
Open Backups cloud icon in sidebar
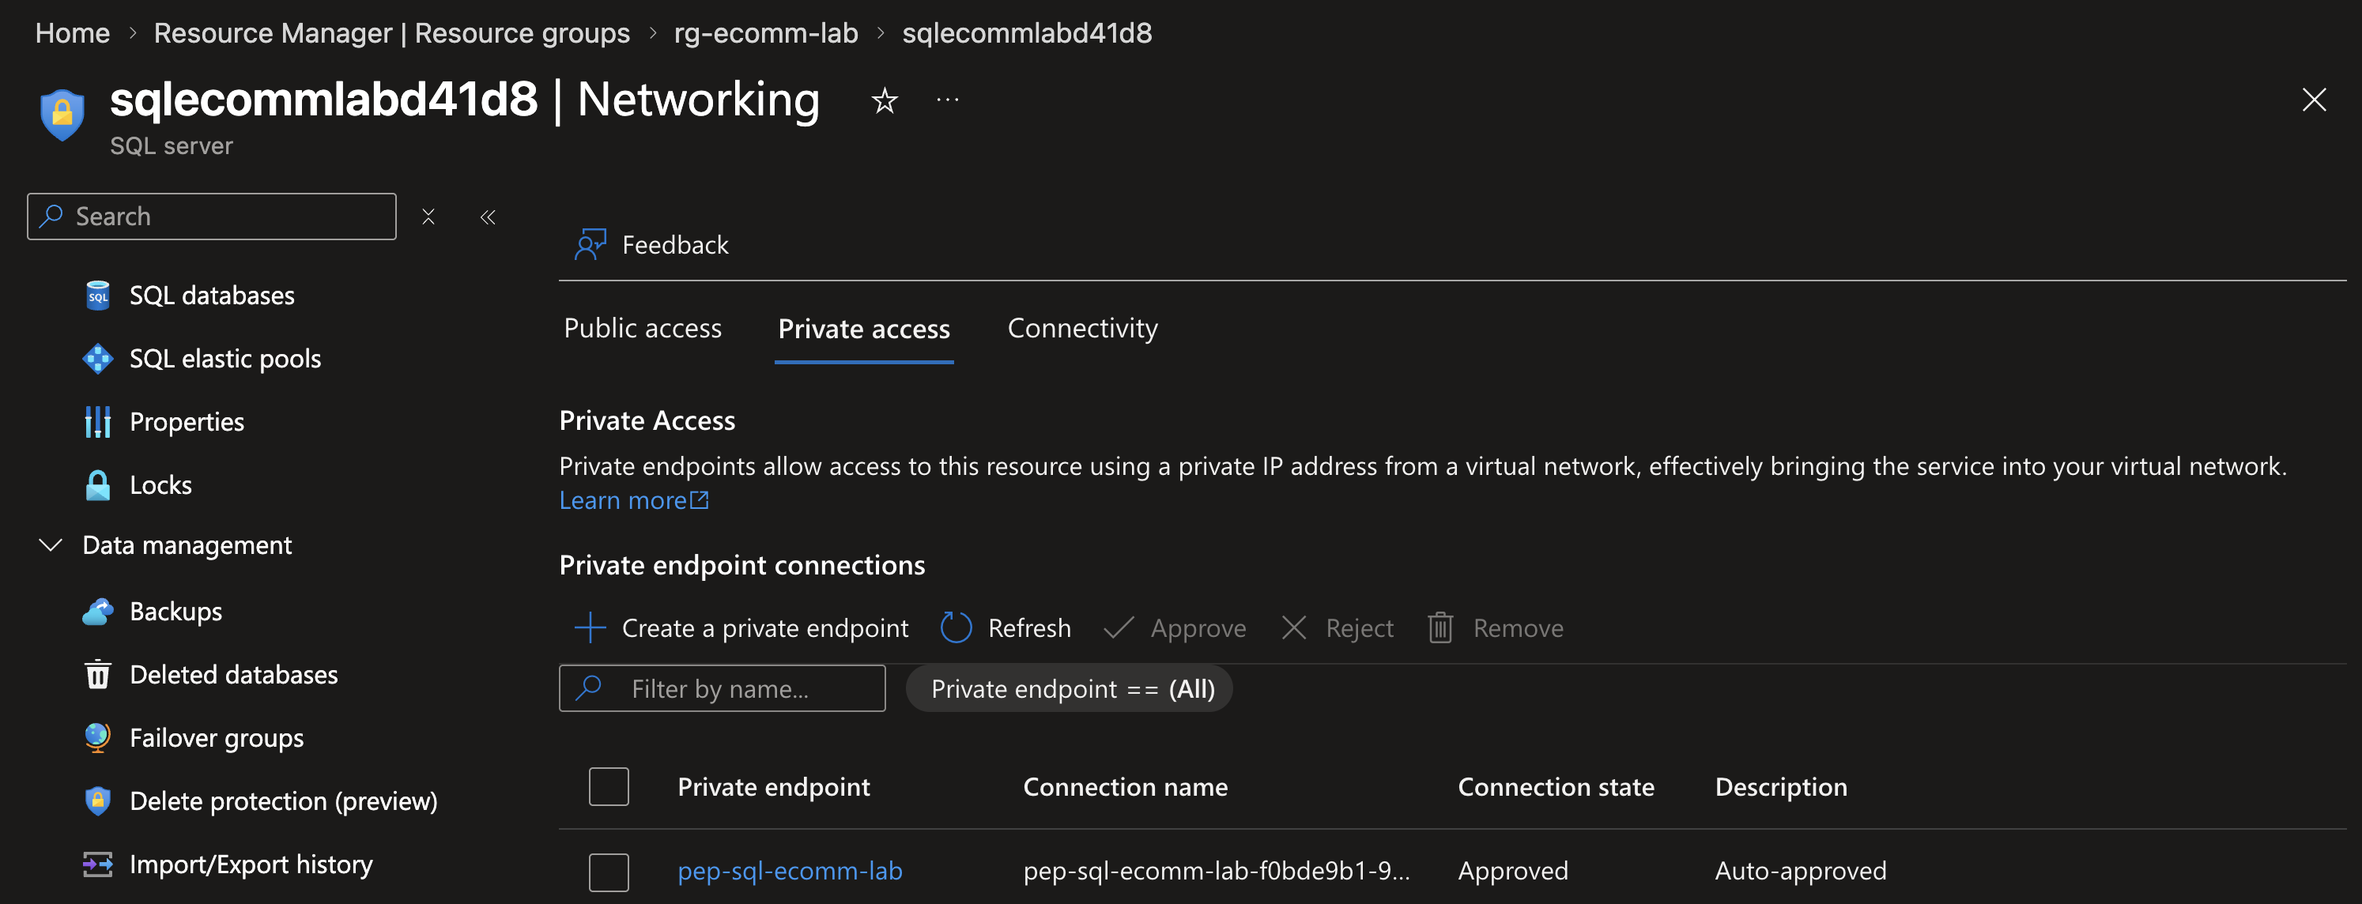pos(97,612)
